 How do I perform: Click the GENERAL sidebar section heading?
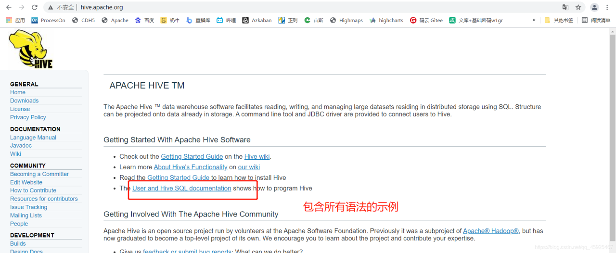tap(24, 84)
